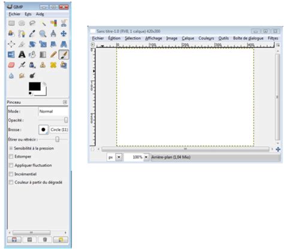Screen dimensions: 284x249
Task: Open the Sélection menu
Action: (x=133, y=38)
